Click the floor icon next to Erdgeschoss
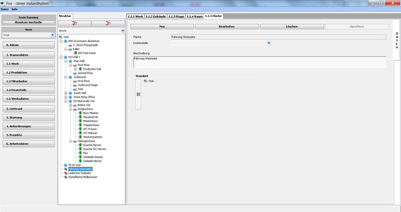The width and height of the screenshot is (401, 212). point(75,109)
